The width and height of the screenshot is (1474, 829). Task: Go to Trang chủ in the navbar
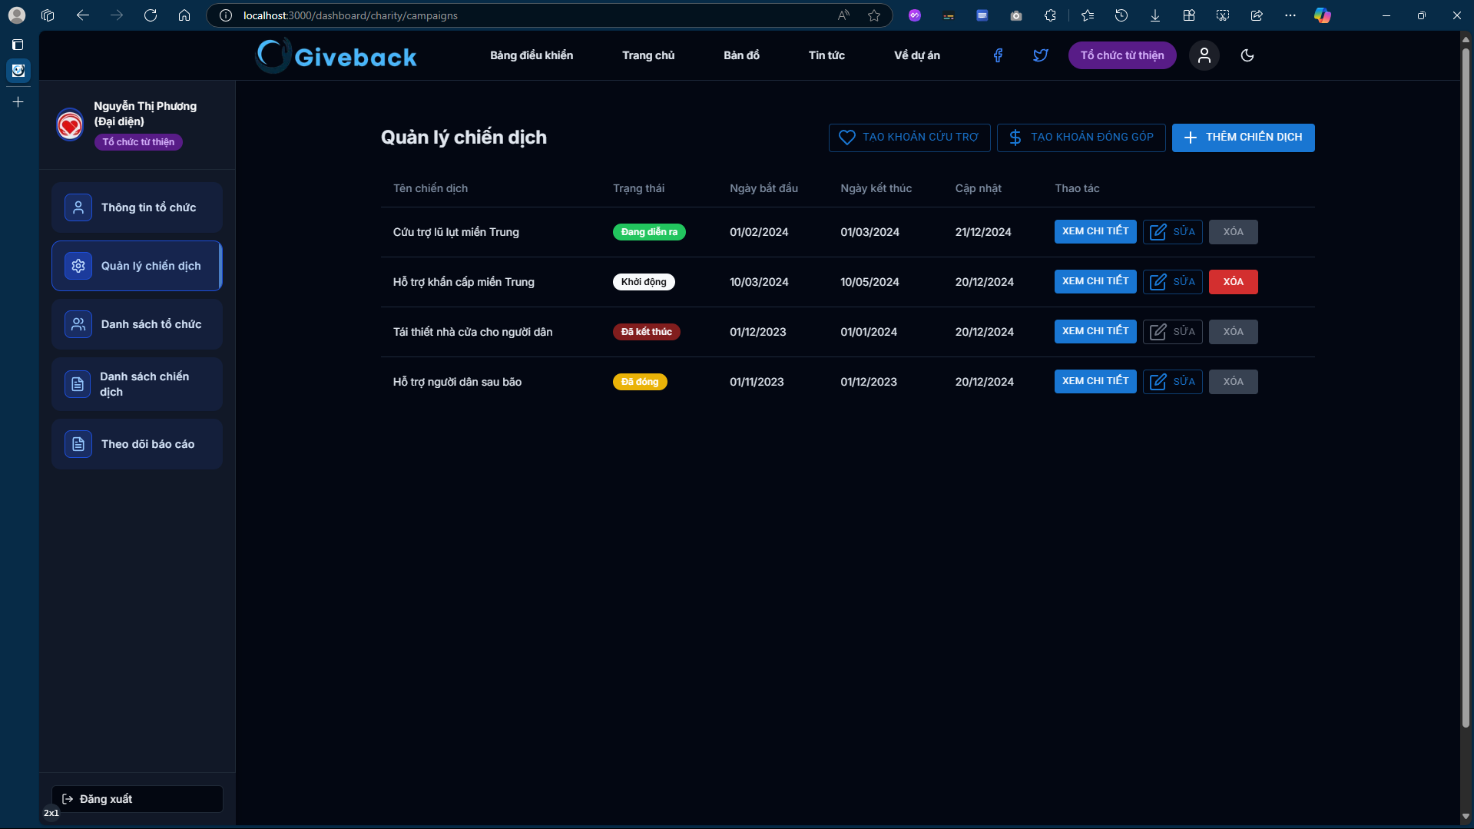648,55
